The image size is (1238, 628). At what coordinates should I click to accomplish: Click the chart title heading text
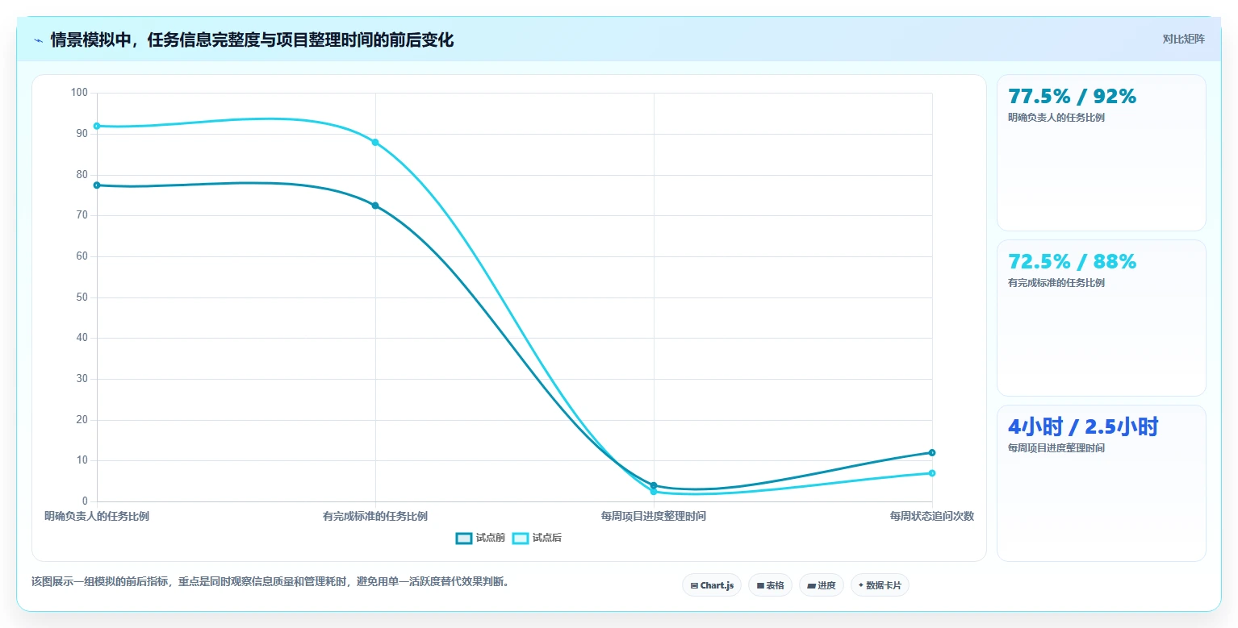252,40
